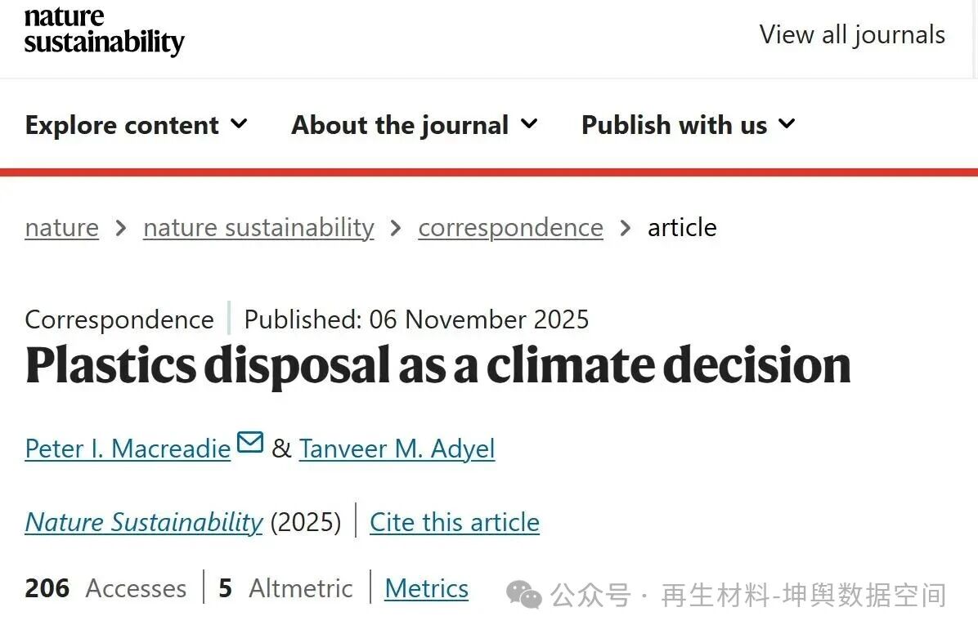The height and width of the screenshot is (634, 978).
Task: Click the Metrics link
Action: [426, 588]
